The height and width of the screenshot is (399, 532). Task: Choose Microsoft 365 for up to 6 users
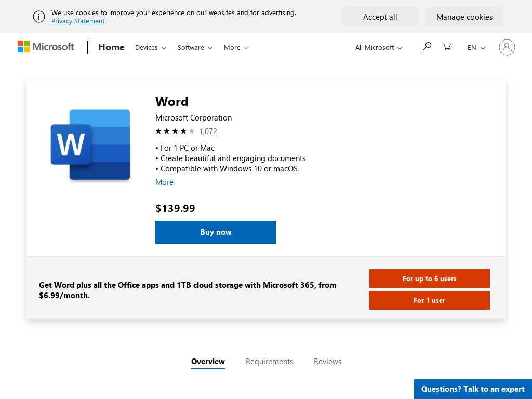point(430,278)
